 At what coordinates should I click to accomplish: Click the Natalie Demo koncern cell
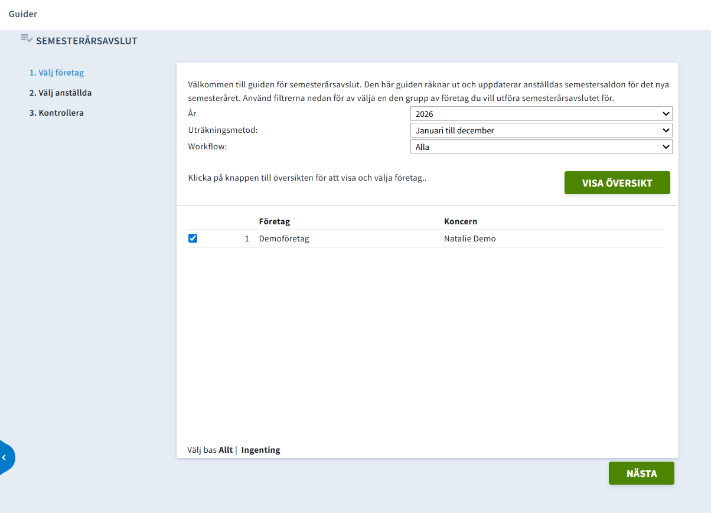pos(470,239)
